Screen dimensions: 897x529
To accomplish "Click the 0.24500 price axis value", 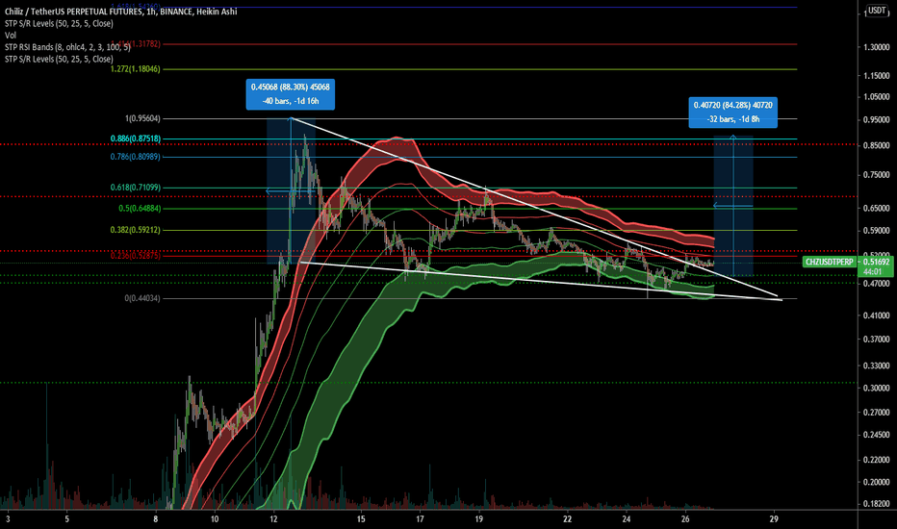I will 877,435.
